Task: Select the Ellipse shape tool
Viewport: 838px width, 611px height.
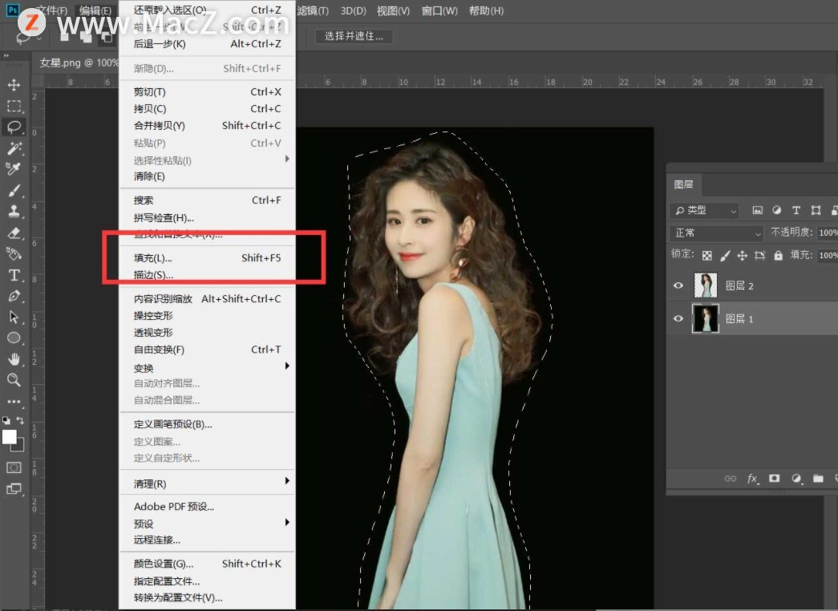Action: coord(14,338)
